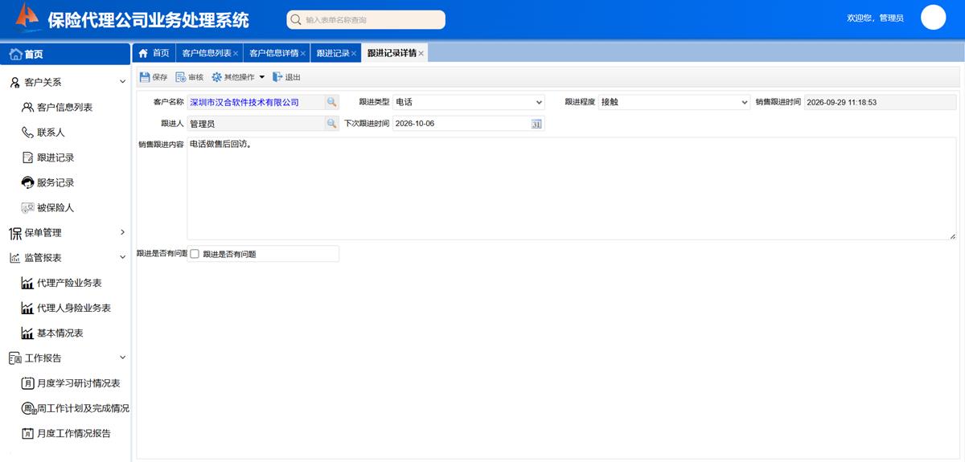Expand the 保单管理 section chevron

click(122, 232)
